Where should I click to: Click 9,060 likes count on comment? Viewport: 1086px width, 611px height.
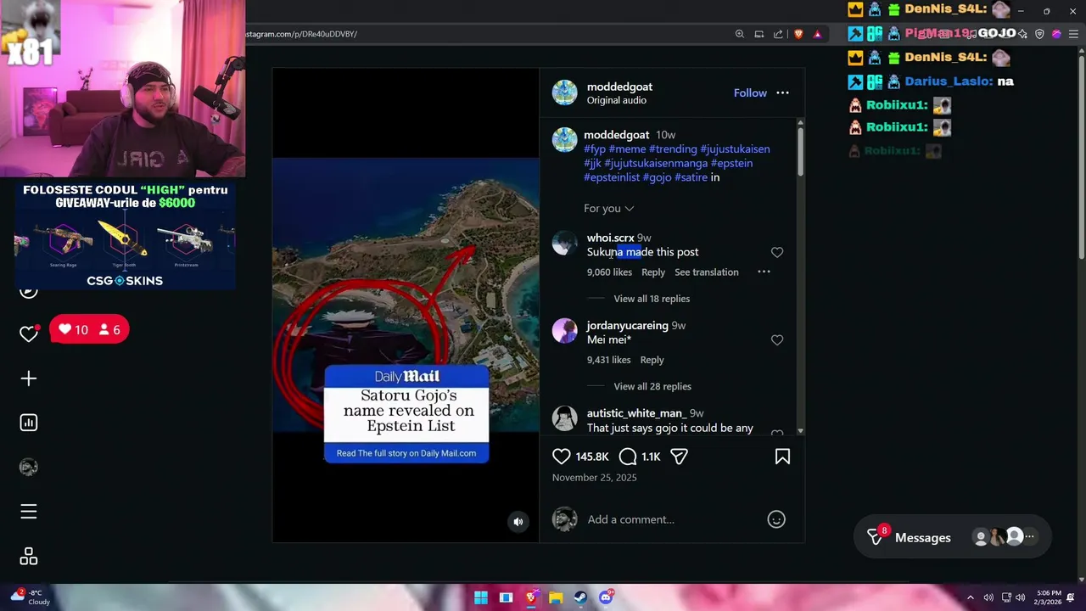pos(609,272)
